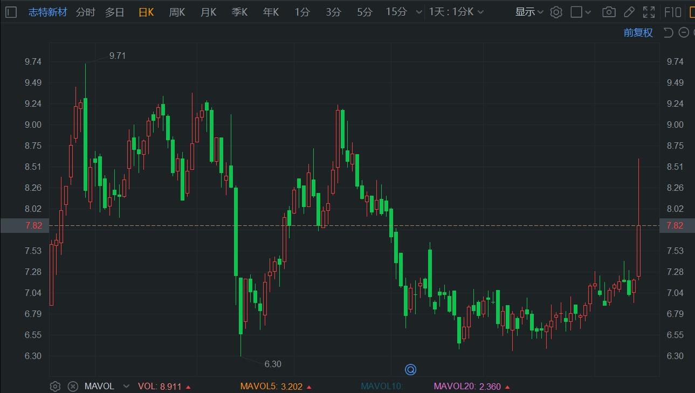695x393 pixels.
Task: Take a chart screenshot with camera icon
Action: tap(609, 12)
